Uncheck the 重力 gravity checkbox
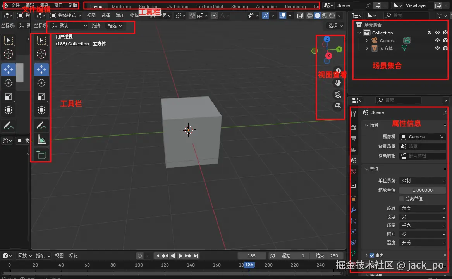Image resolution: width=452 pixels, height=279 pixels. 372,255
